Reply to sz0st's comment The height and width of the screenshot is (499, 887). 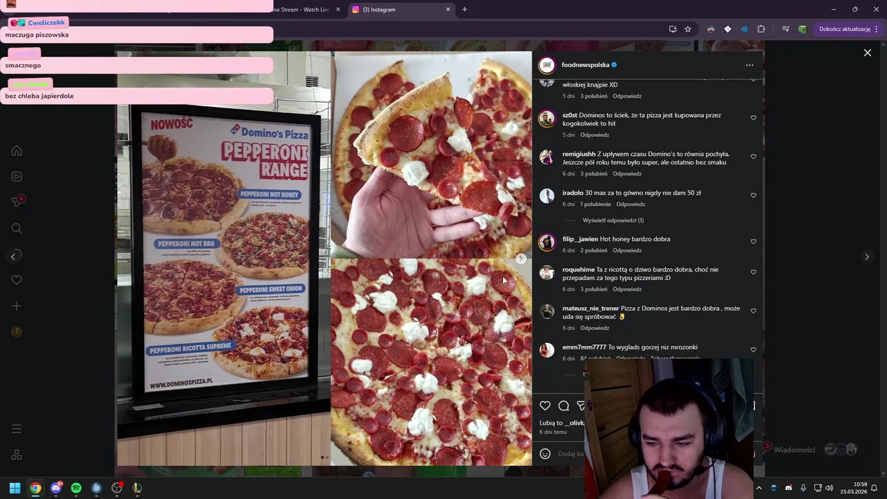[595, 135]
